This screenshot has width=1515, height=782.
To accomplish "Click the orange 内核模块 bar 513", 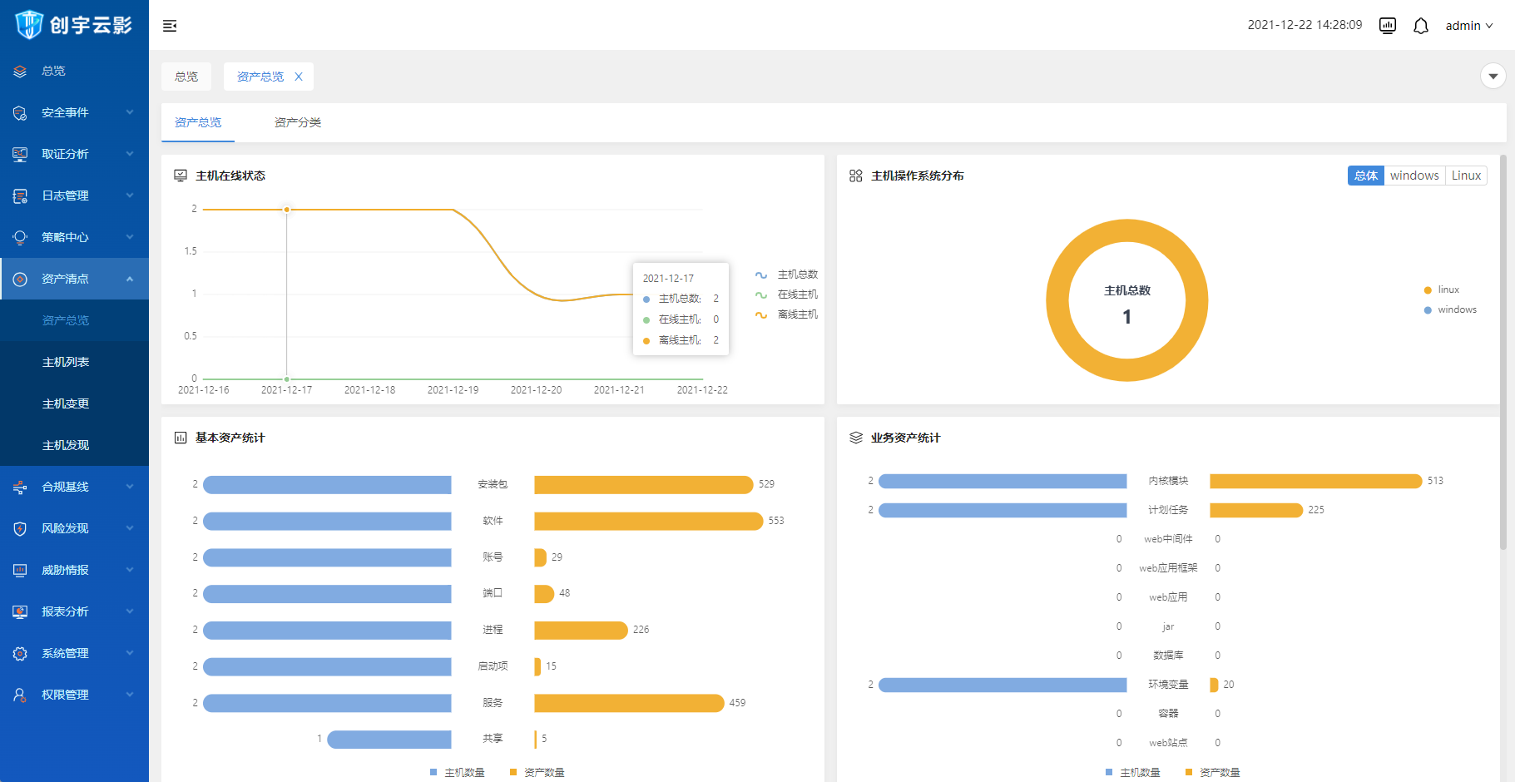I will click(x=1316, y=481).
